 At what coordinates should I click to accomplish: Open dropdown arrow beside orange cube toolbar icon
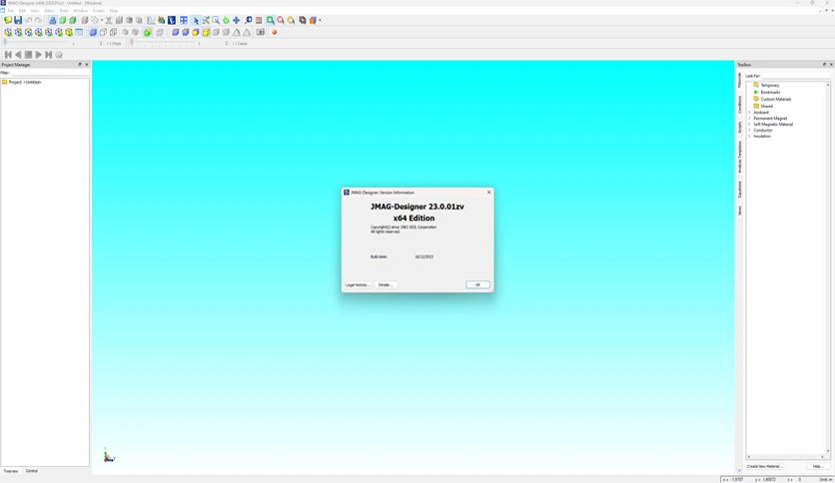click(320, 20)
